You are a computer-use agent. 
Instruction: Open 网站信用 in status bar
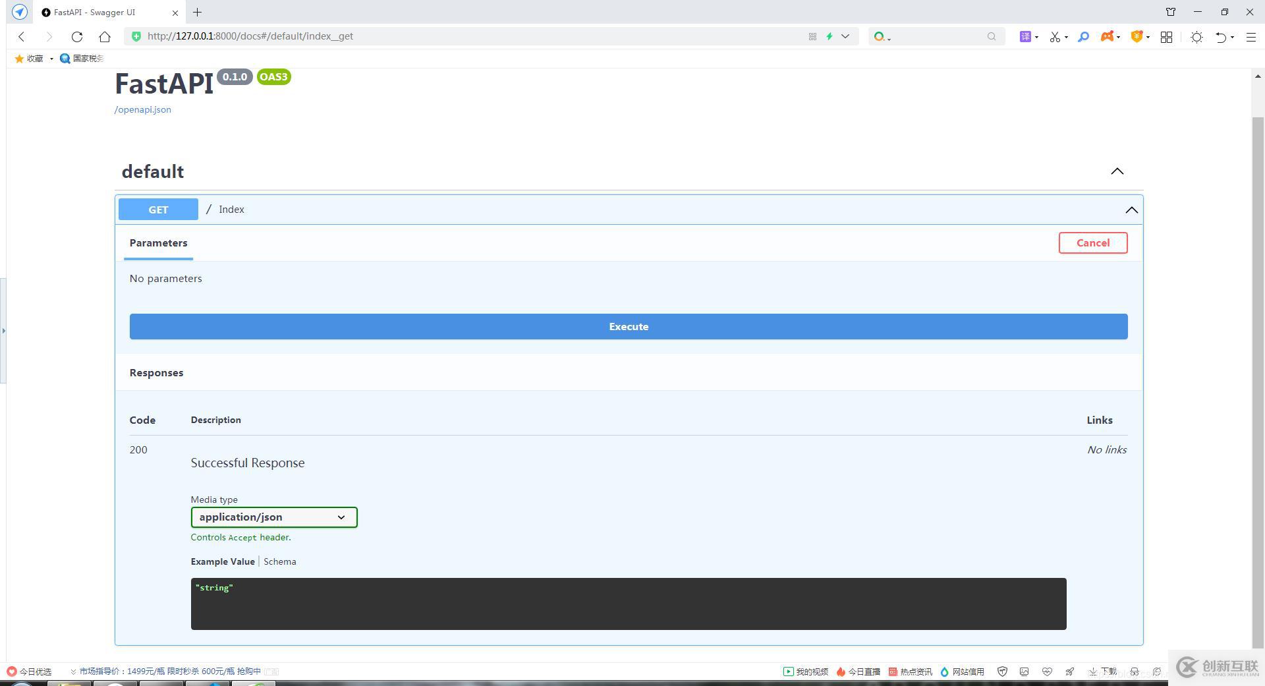(x=962, y=672)
